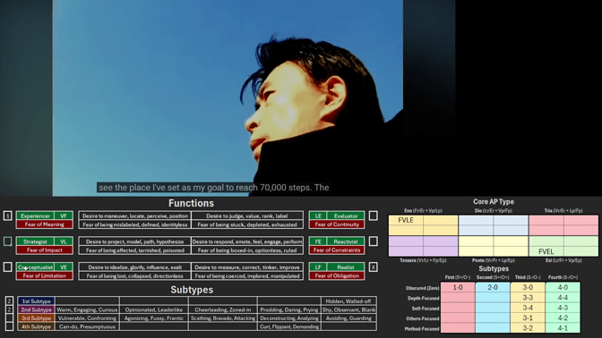Click the subtitle about 70,000 steps

tap(214, 188)
